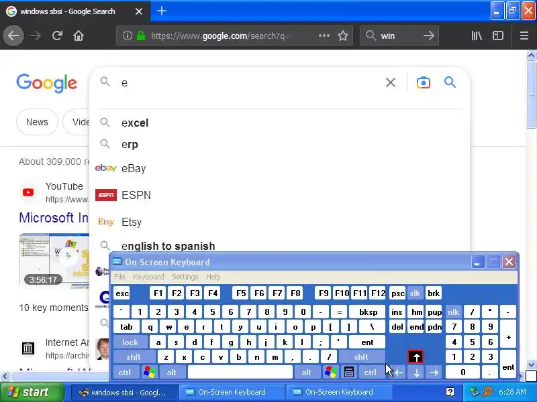Click the tab key on keyboard
The image size is (537, 402).
pos(126,327)
